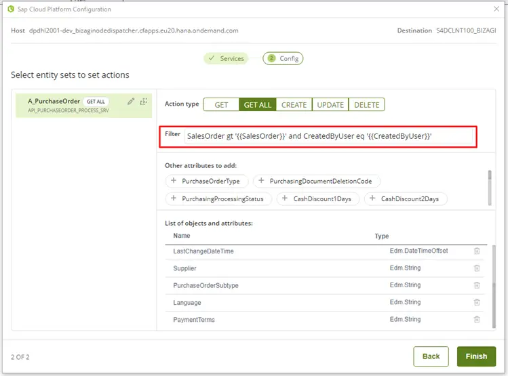Click the Back button
This screenshot has width=508, height=376.
(x=431, y=356)
